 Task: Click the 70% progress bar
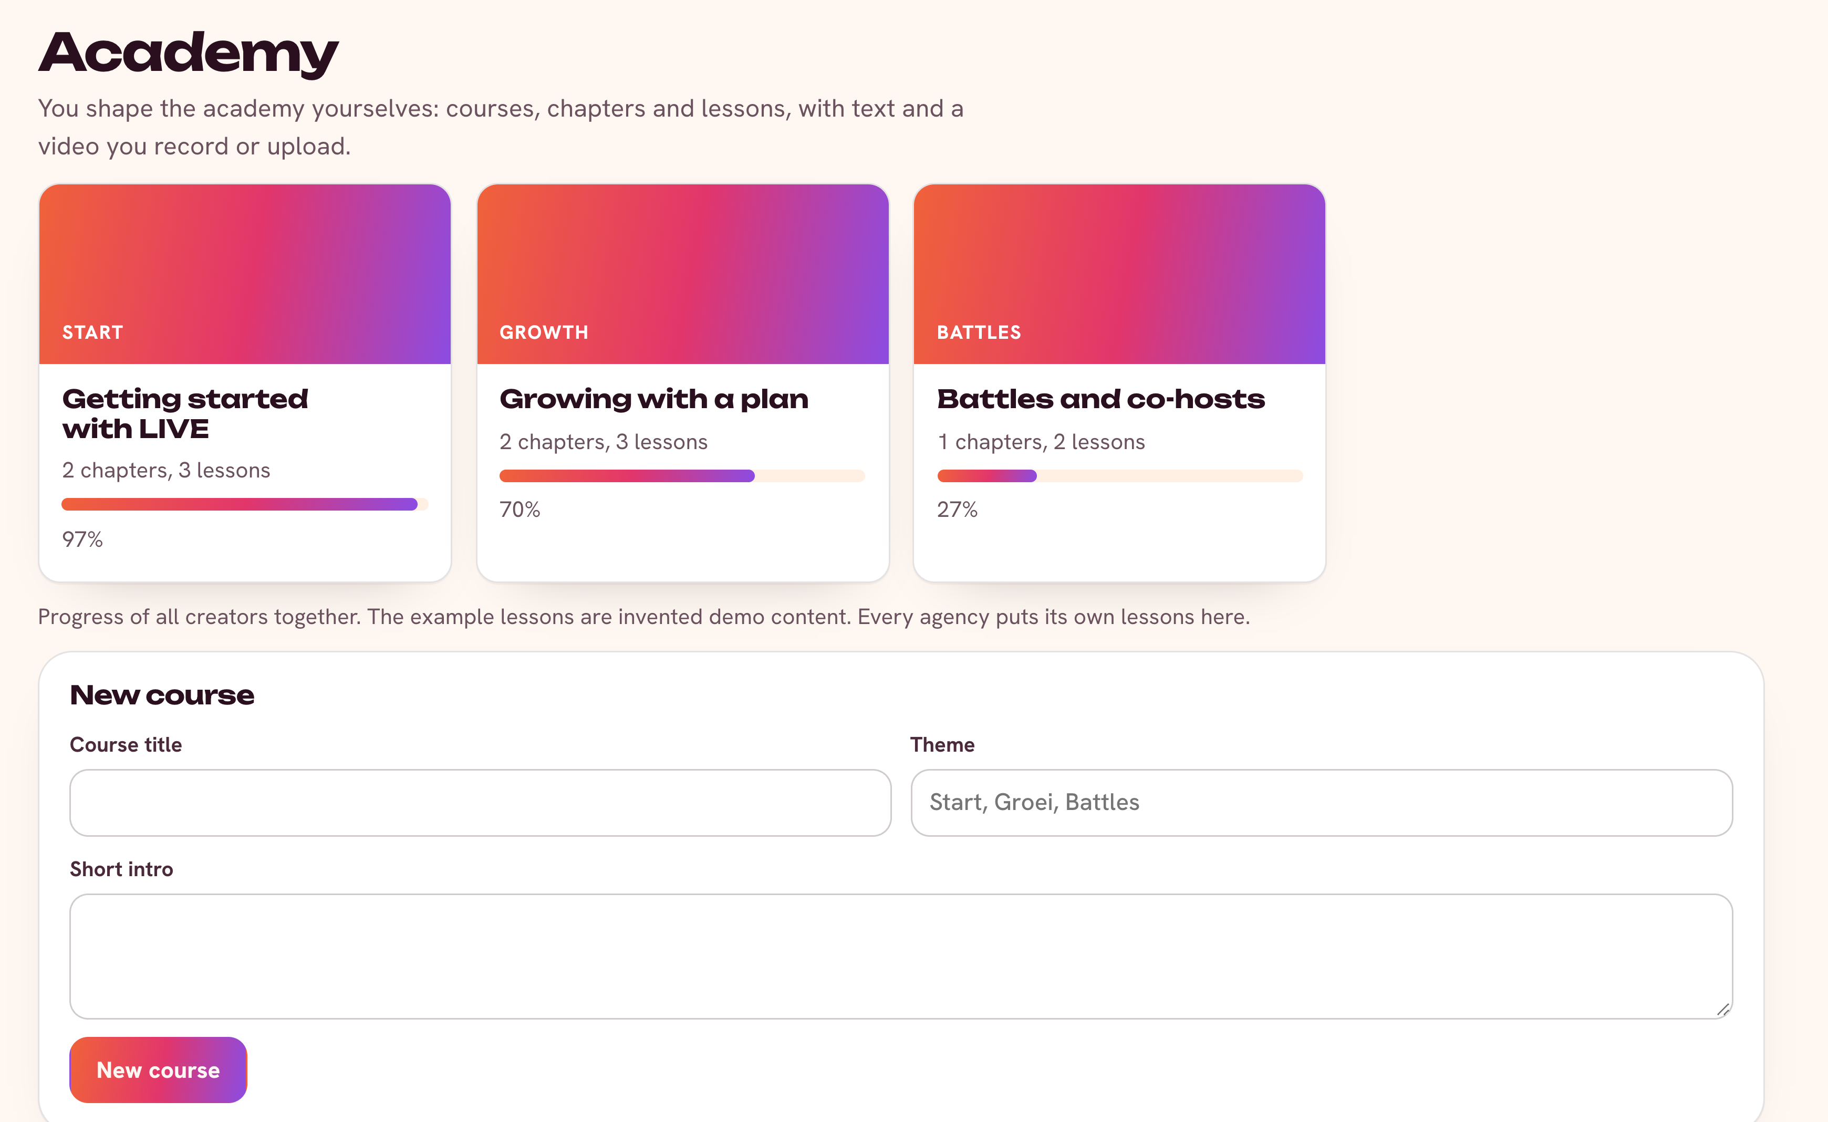682,476
